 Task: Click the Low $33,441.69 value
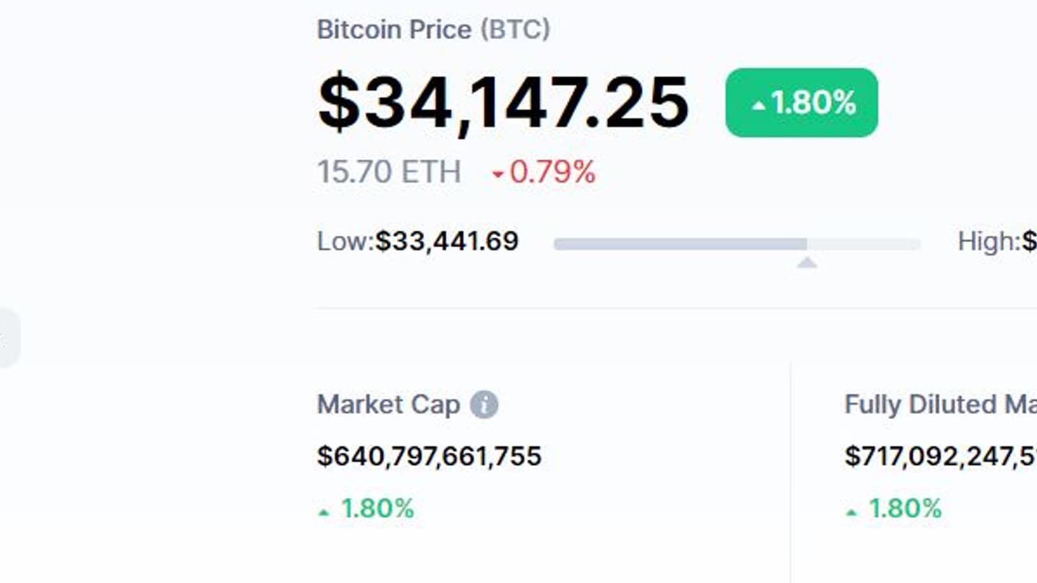(447, 242)
